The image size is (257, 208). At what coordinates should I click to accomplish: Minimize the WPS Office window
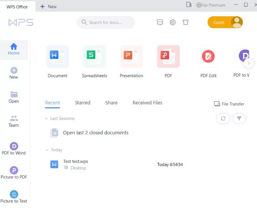pos(236,5)
